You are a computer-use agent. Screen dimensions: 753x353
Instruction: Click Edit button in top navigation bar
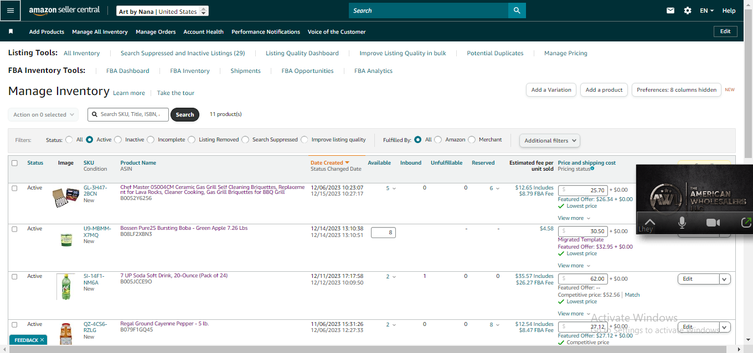tap(725, 31)
